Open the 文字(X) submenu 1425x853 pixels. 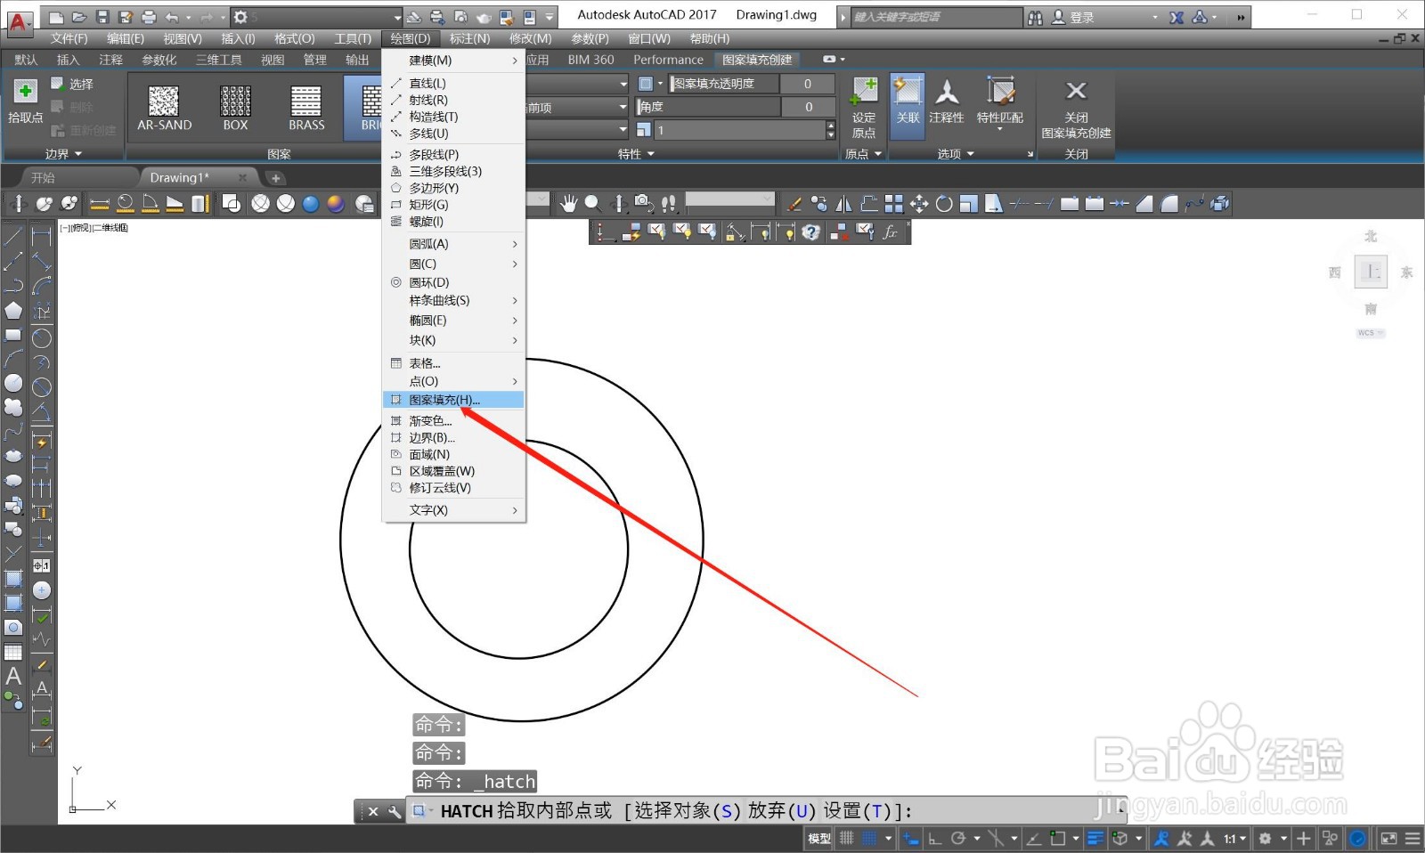click(453, 510)
